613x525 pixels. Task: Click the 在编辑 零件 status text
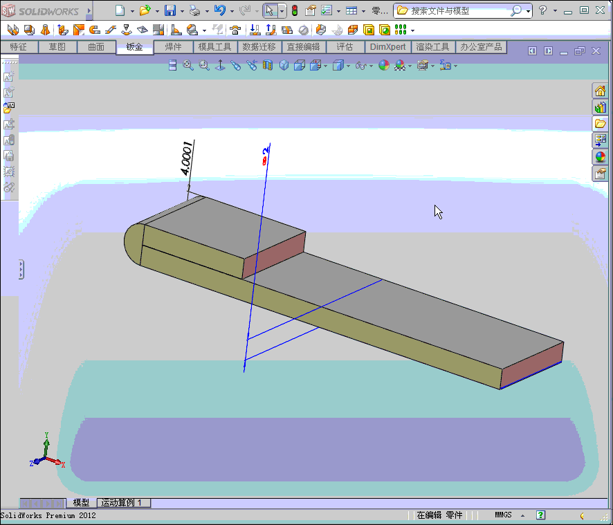coord(439,515)
